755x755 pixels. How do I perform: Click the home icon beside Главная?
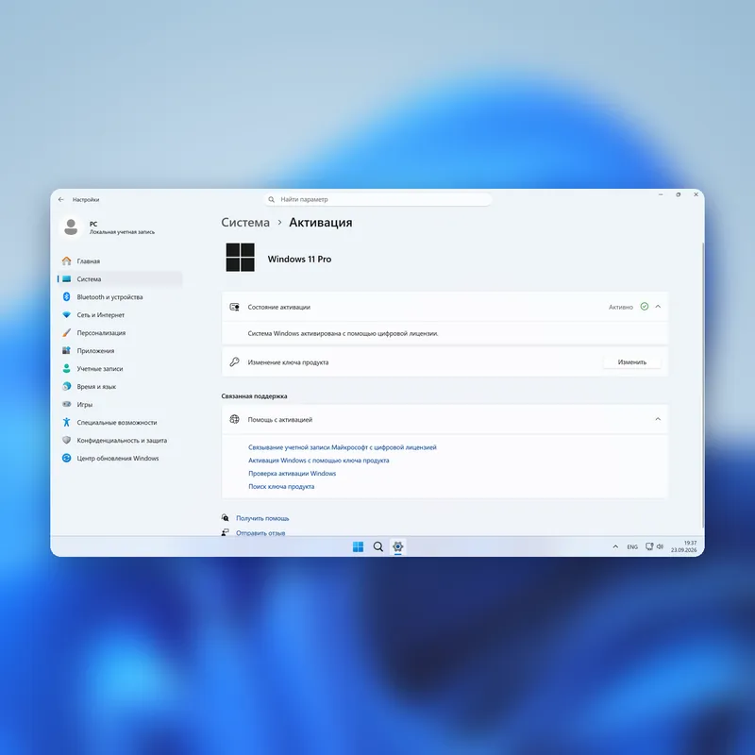66,261
